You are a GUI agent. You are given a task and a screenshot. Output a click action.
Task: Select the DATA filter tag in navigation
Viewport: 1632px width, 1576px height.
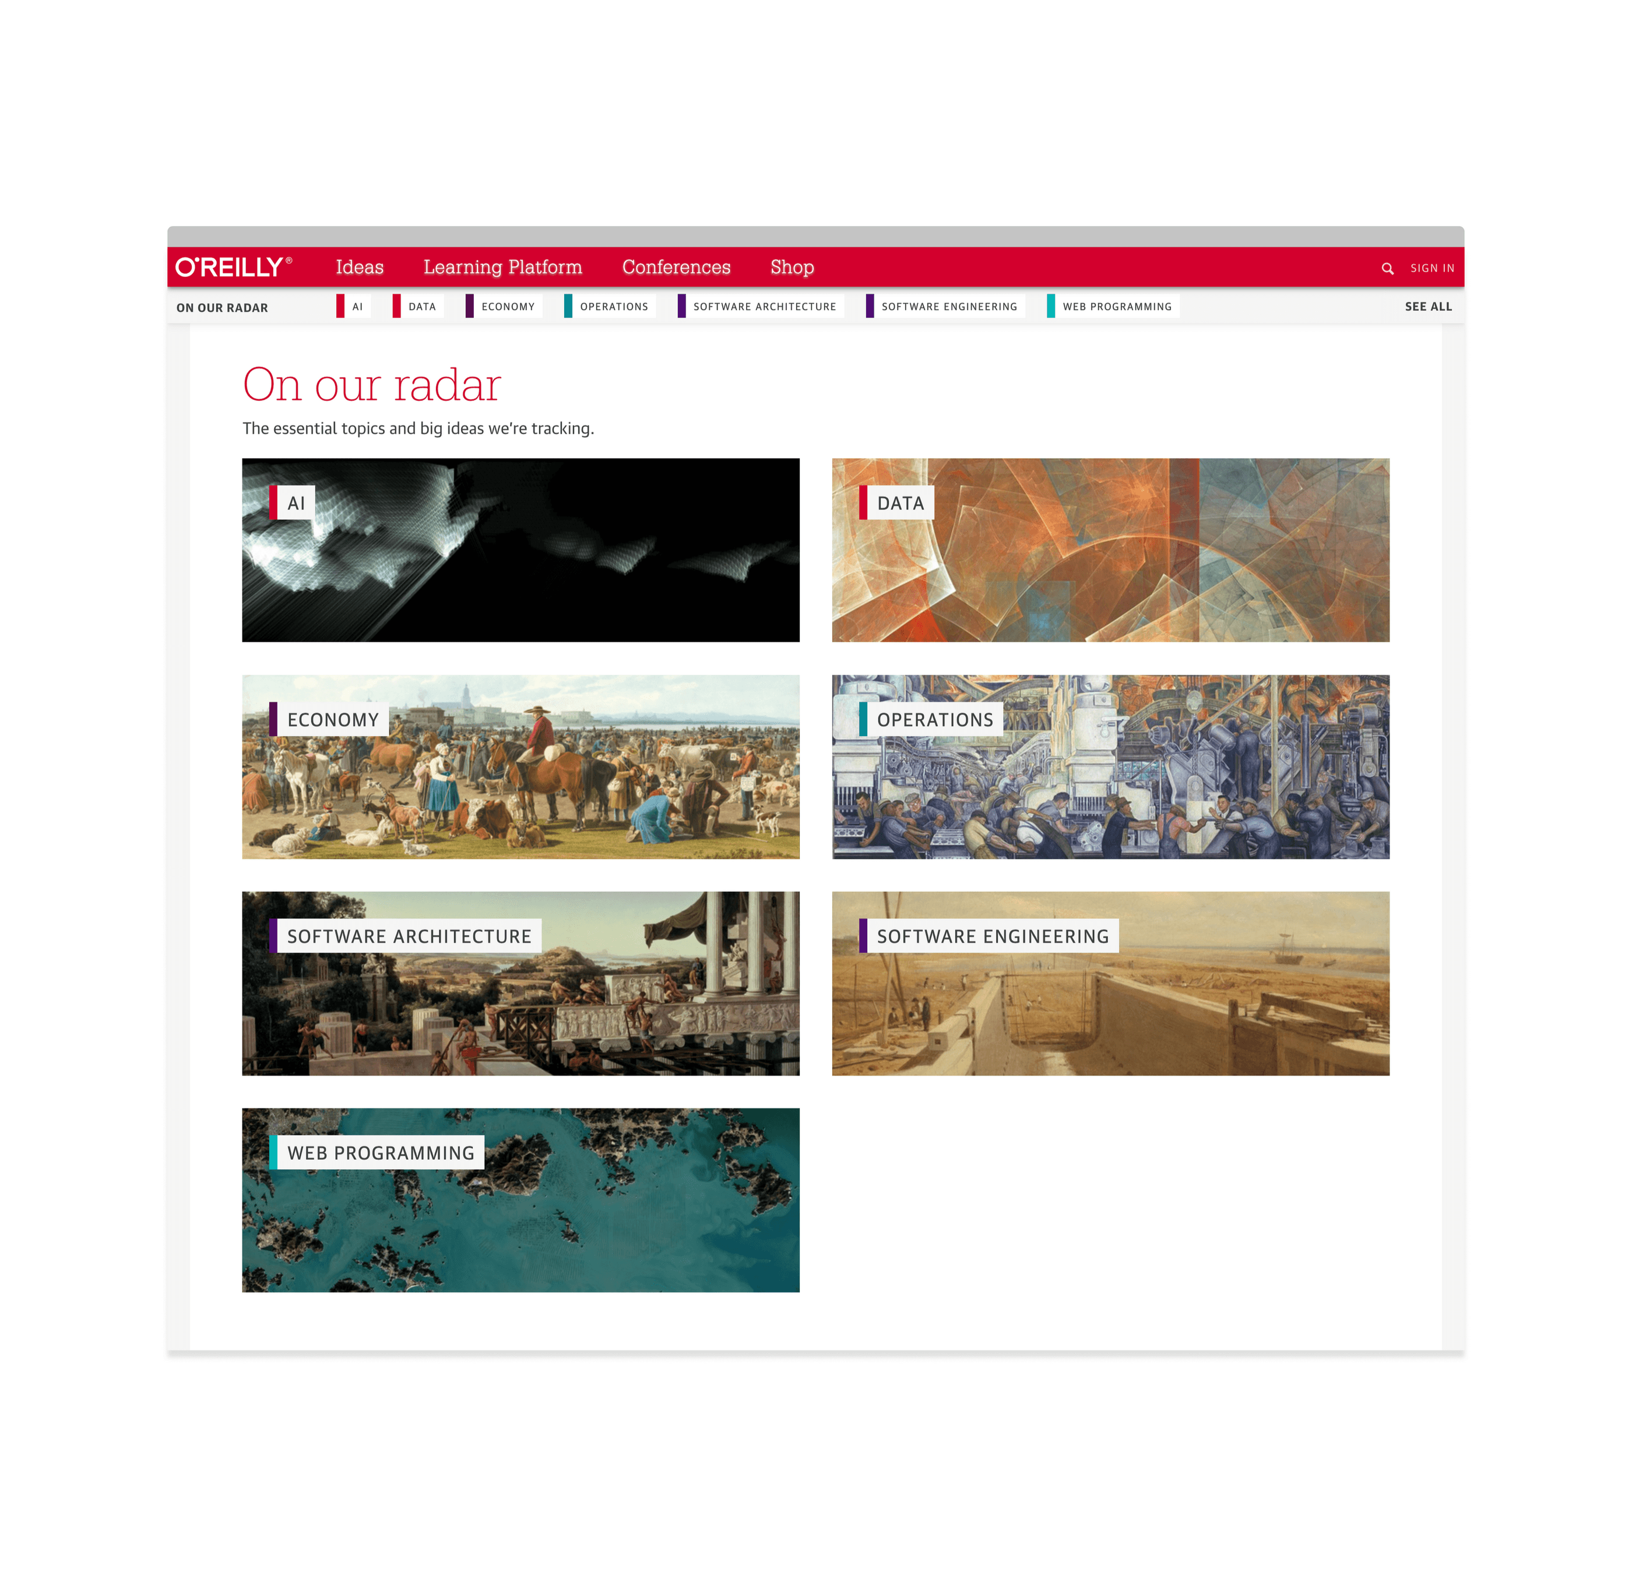pyautogui.click(x=424, y=306)
